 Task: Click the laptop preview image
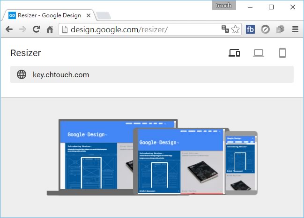coord(97,157)
